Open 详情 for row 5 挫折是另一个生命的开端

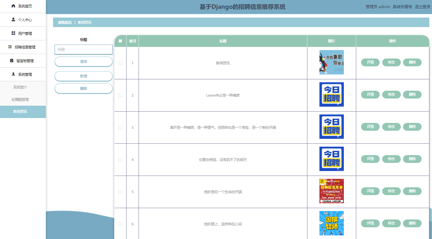(370, 191)
